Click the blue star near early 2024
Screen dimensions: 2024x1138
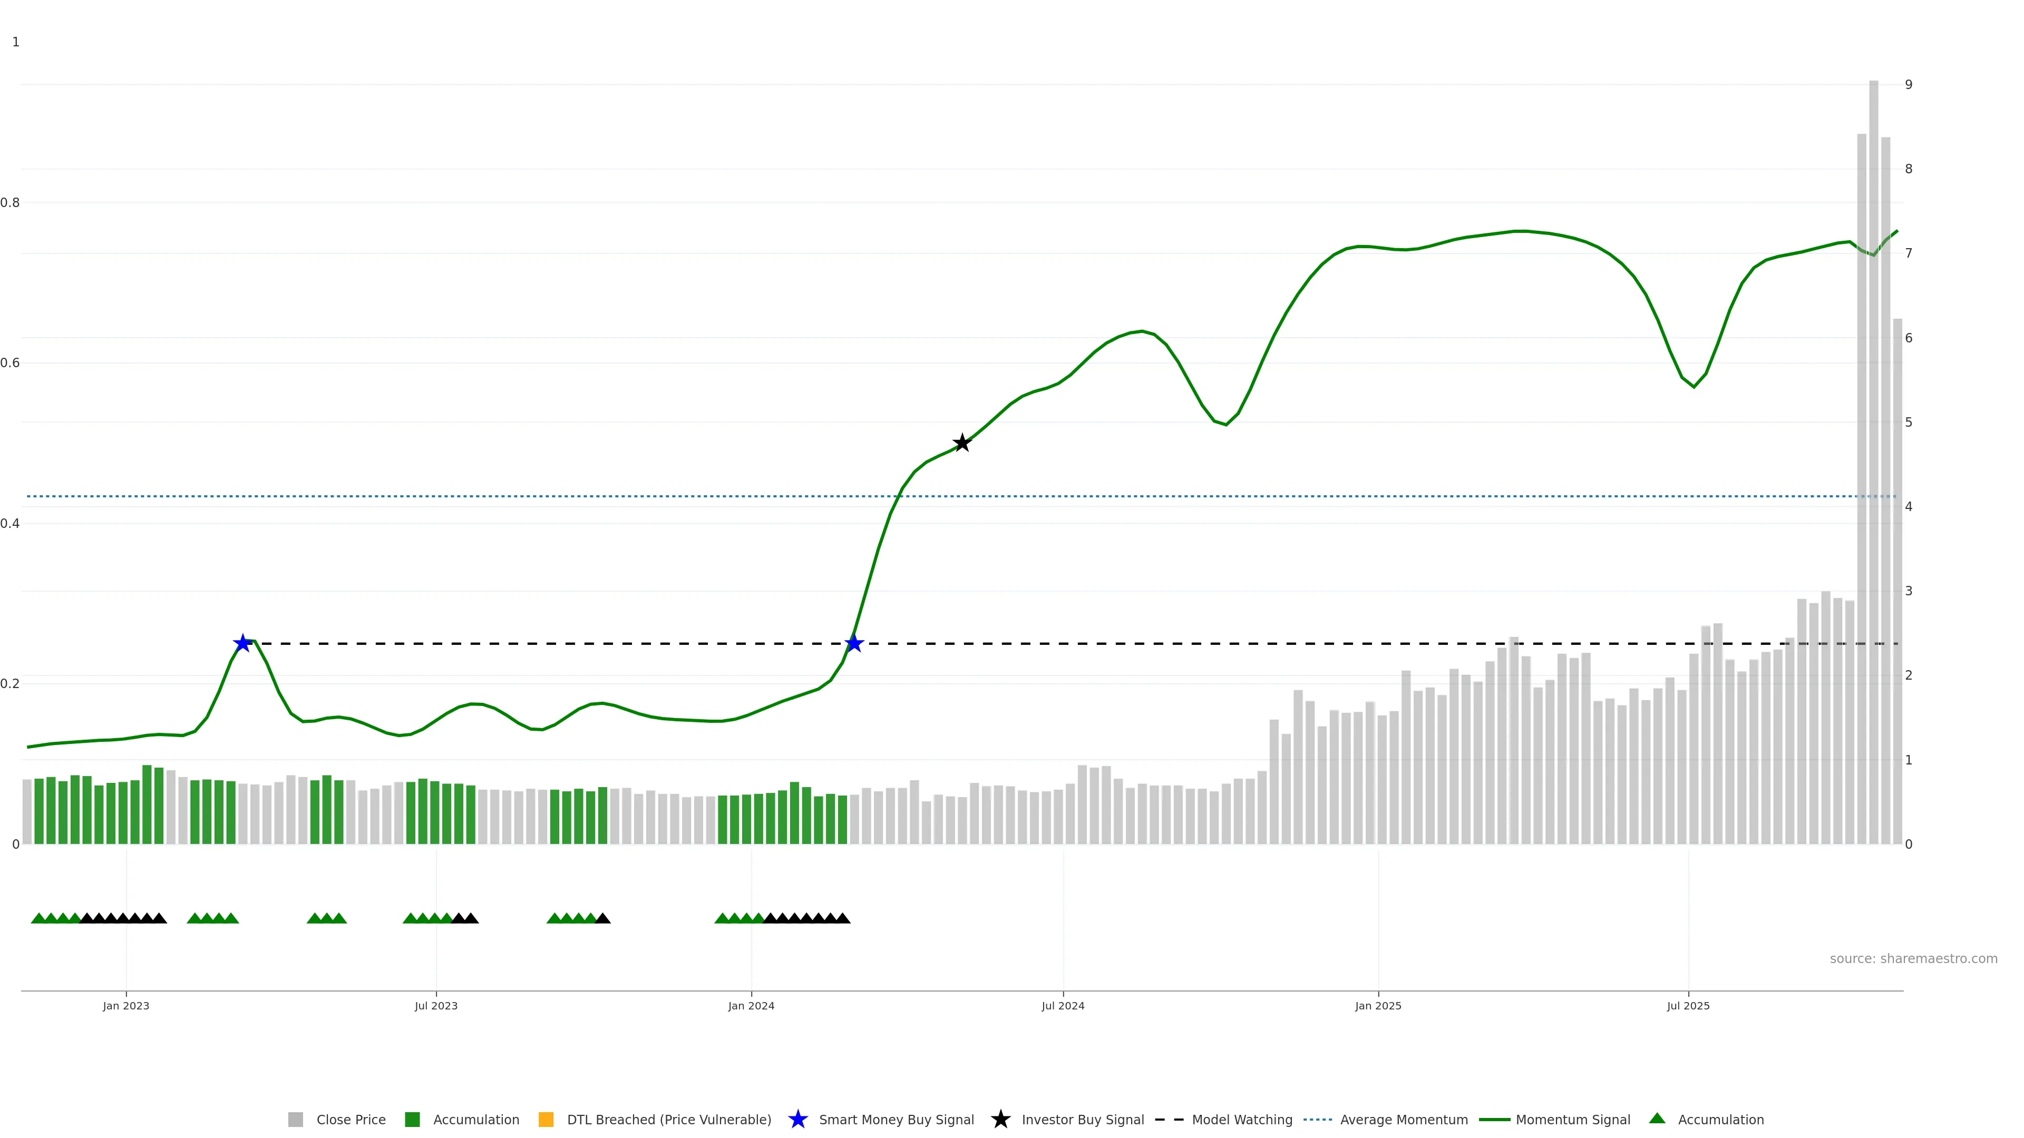click(x=854, y=643)
